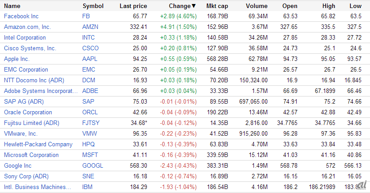Sort by Mkt cap column header
Viewport: 370px width, 193px height.
217,6
